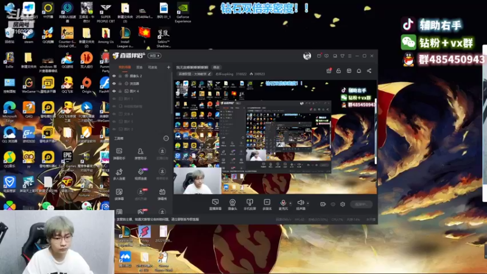This screenshot has width=487, height=274.
Task: Hide the 浏览器 source layer
Action: pyautogui.click(x=114, y=83)
